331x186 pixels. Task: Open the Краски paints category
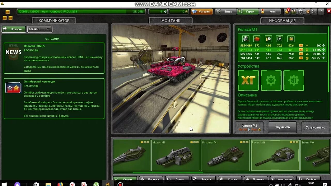230,179
